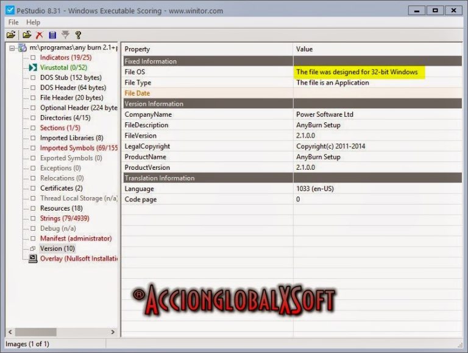Select Indicators (19/25) in the tree
The height and width of the screenshot is (353, 468).
click(x=66, y=58)
